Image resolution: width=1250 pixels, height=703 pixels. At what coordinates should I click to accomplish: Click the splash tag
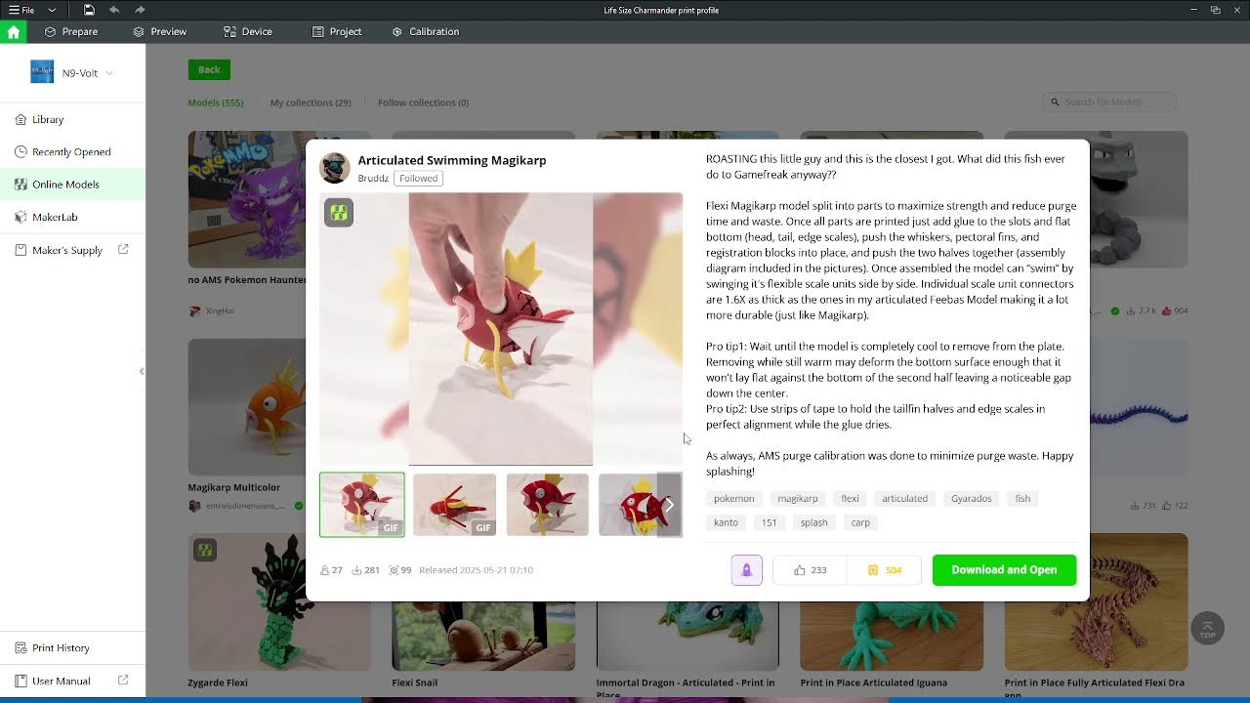tap(814, 522)
